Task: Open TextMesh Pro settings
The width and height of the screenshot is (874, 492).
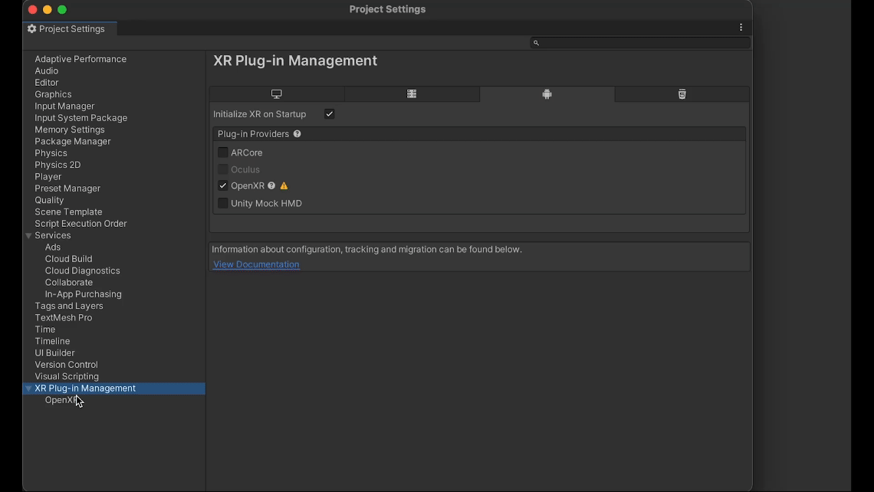Action: coord(64,317)
